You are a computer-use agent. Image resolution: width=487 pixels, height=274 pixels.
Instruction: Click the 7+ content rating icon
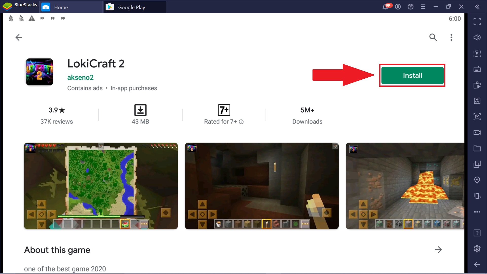tap(224, 110)
